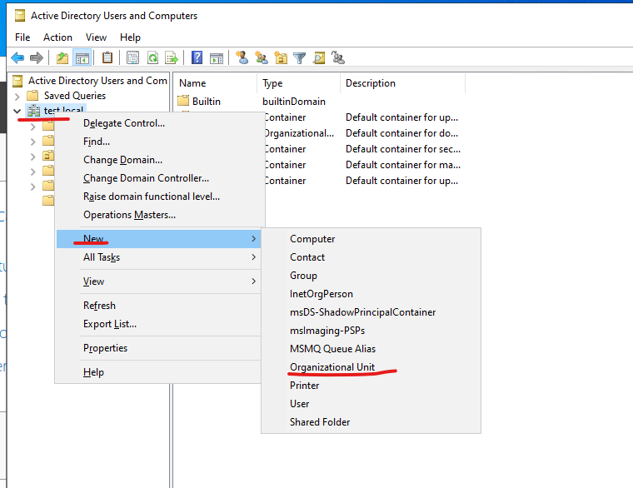
Task: Select Change Domain Controller... entry
Action: pos(160,178)
